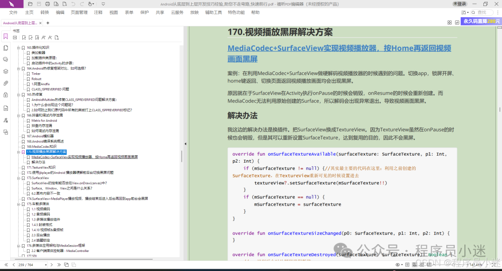
Task: Select the 1.1 视频编码 bookmark
Action: point(40,209)
